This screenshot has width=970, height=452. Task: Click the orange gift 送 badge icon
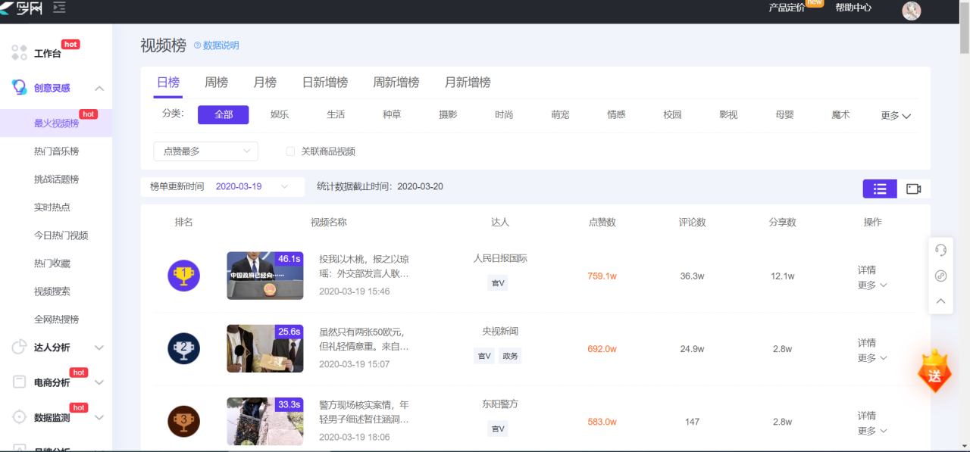pyautogui.click(x=934, y=373)
